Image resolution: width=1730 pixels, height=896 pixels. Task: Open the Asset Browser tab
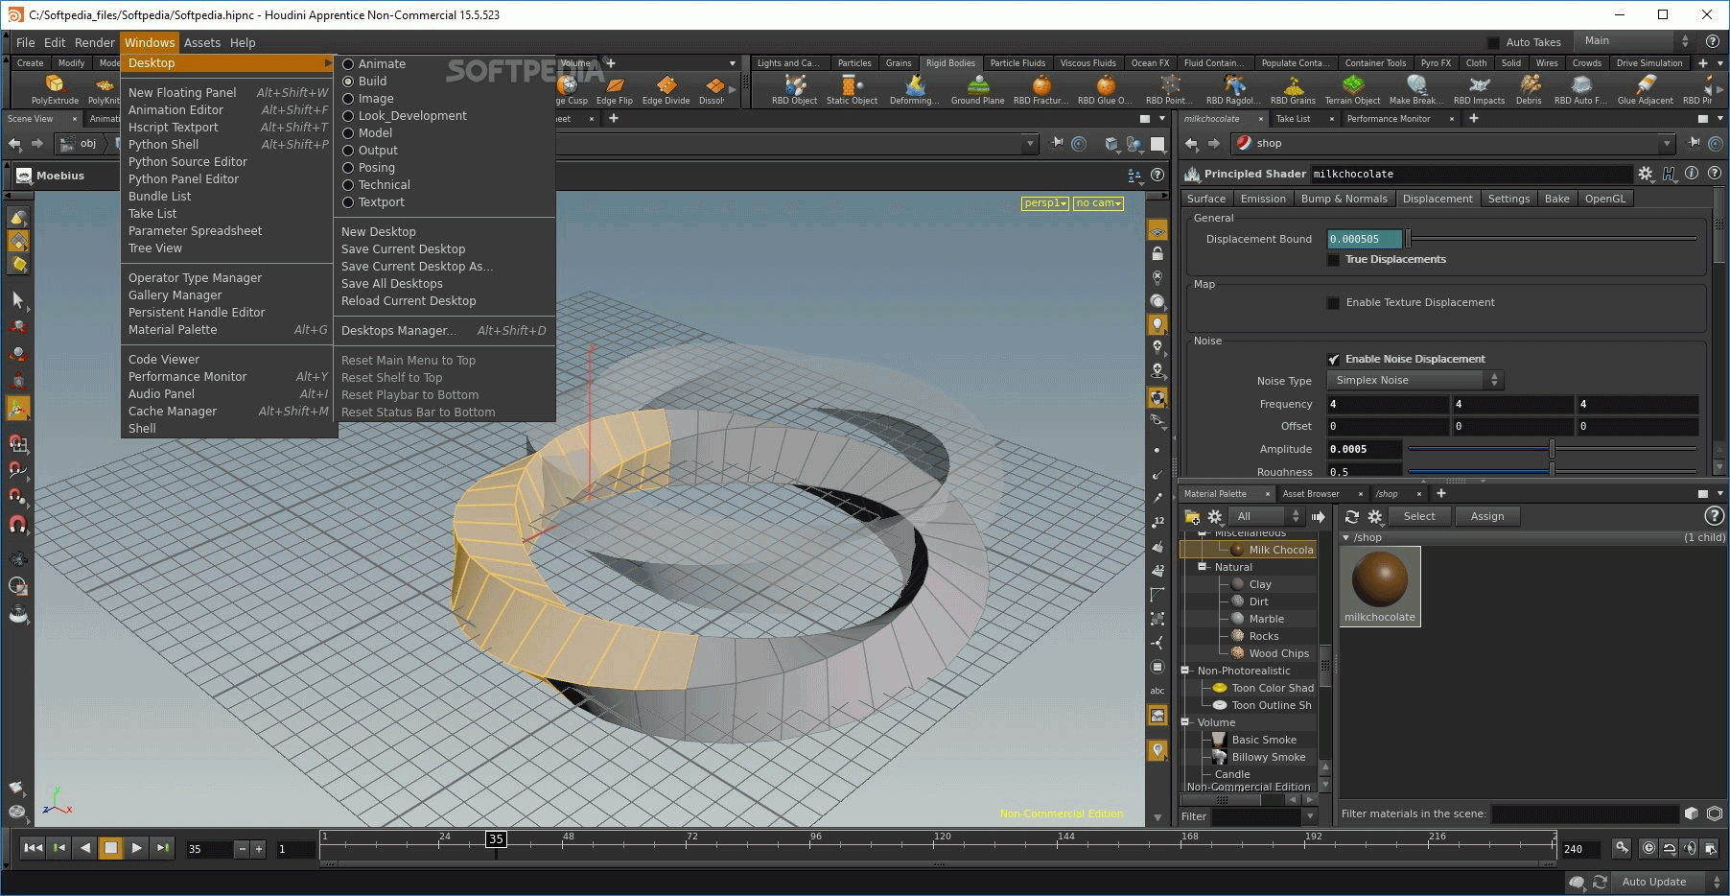(1310, 494)
